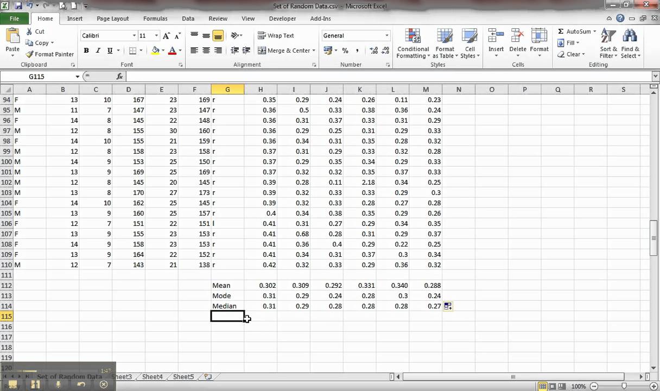Viewport: 660px width, 391px height.
Task: Toggle Wrap Text on the cell
Action: click(276, 36)
